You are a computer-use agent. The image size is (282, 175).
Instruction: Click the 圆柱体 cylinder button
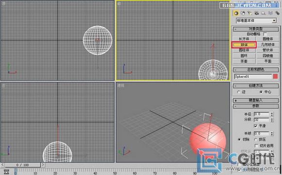(244, 50)
